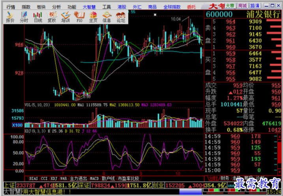Open the 功能 menu

coord(72,7)
